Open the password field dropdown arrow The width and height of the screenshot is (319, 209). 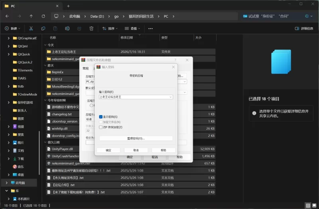pyautogui.click(x=171, y=97)
